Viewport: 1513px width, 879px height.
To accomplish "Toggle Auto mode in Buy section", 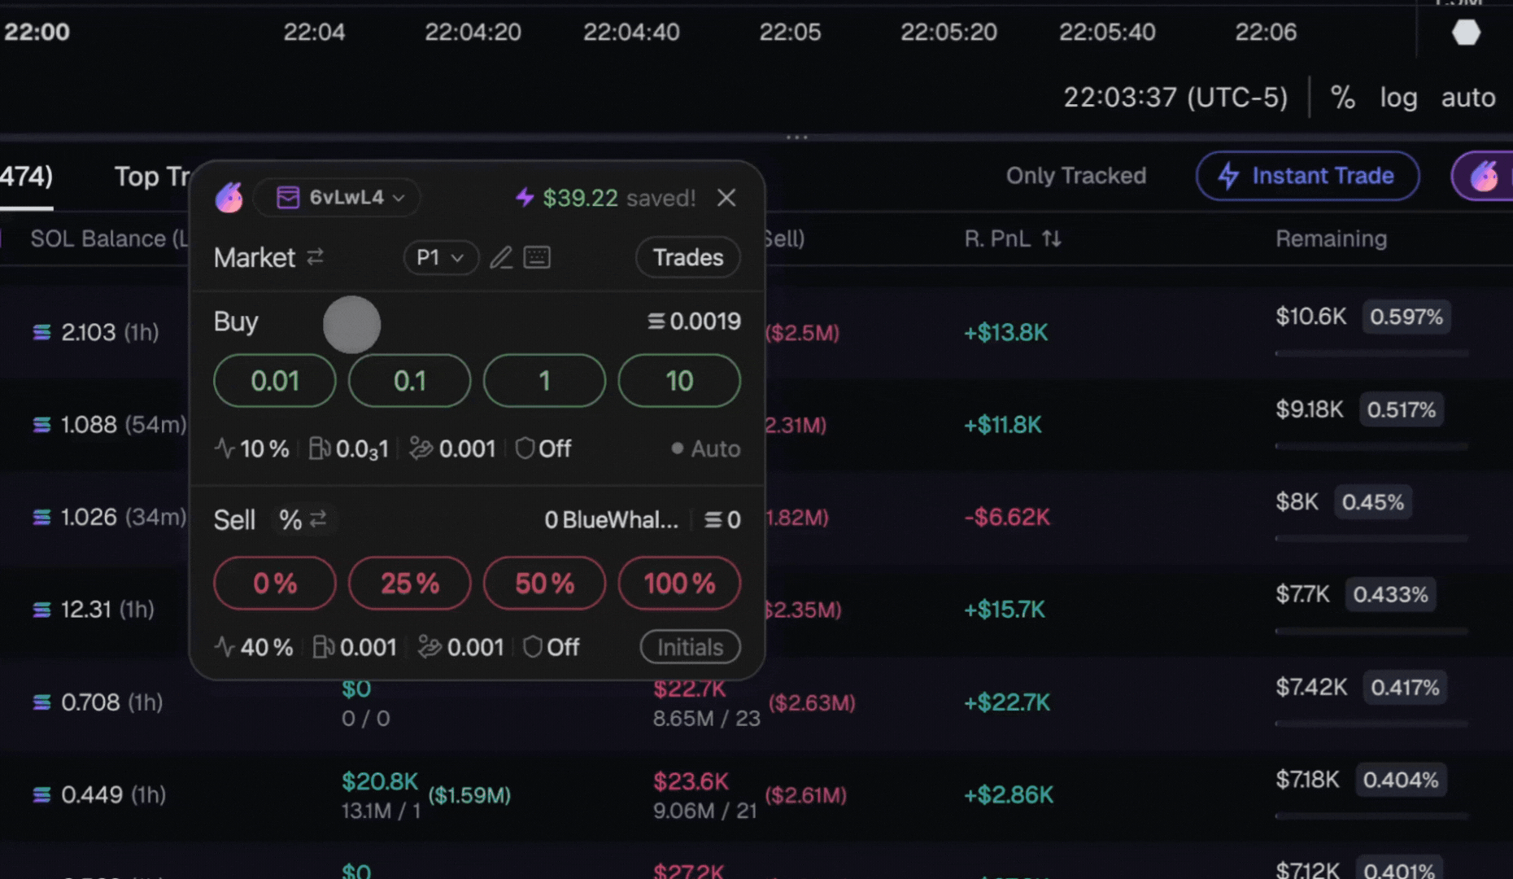I will [x=705, y=448].
